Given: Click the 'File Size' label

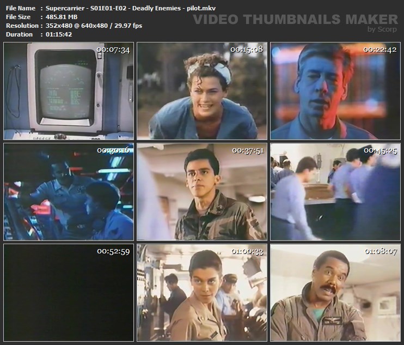Looking at the screenshot, I should tap(18, 17).
